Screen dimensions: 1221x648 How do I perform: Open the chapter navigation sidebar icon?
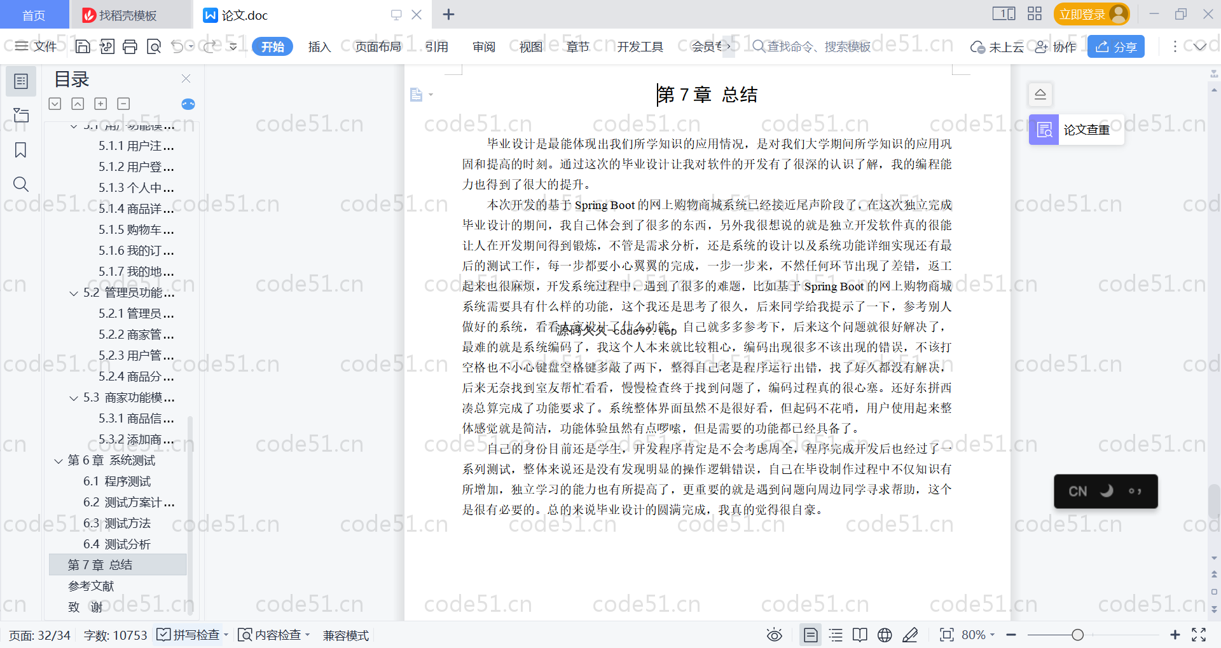[21, 115]
